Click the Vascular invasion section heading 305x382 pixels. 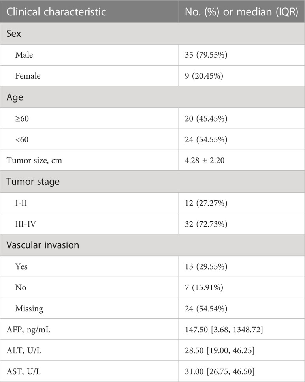[x=43, y=245]
